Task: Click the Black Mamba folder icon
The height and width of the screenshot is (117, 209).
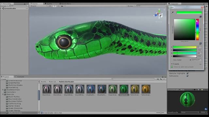Action: click(x=7, y=97)
